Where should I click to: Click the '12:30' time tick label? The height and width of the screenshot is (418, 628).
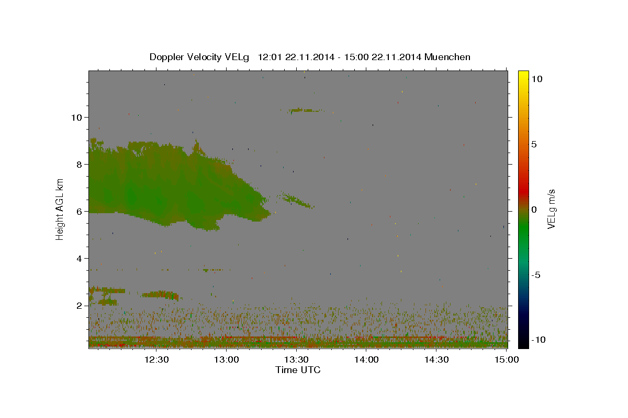(x=156, y=359)
